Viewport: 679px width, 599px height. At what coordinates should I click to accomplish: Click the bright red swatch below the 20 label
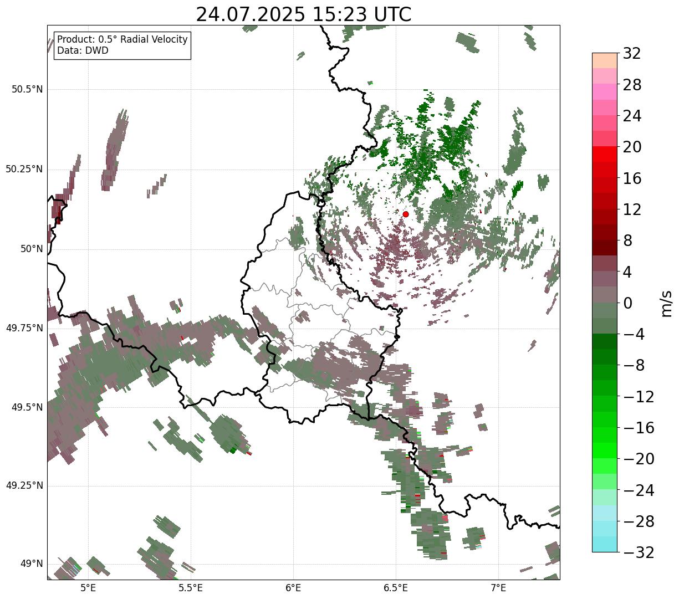pyautogui.click(x=605, y=154)
